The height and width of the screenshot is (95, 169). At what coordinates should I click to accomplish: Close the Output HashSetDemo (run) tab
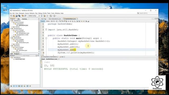click(59, 59)
